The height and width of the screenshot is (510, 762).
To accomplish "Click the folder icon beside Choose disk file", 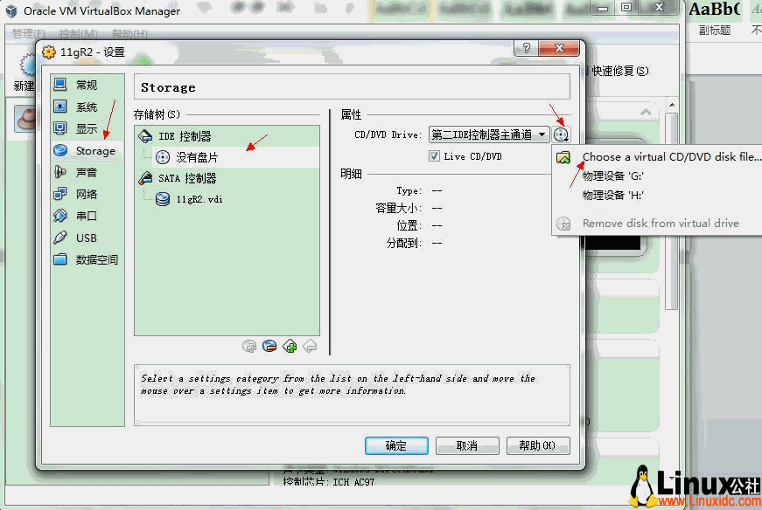I will [563, 157].
